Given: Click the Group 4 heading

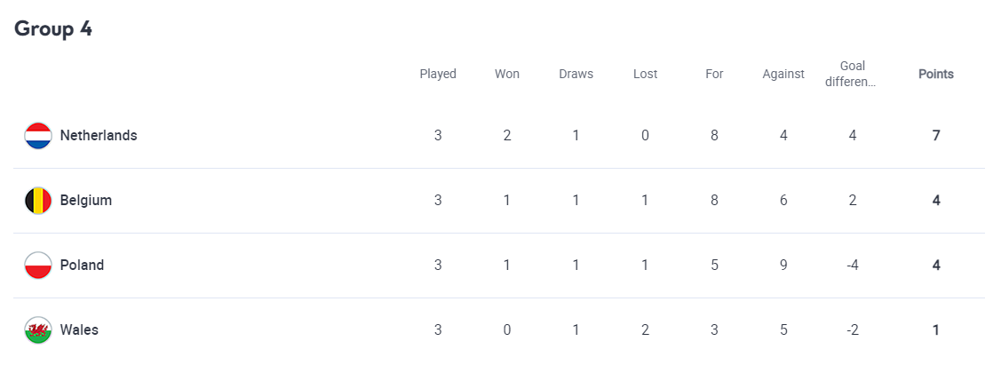Looking at the screenshot, I should coord(53,28).
